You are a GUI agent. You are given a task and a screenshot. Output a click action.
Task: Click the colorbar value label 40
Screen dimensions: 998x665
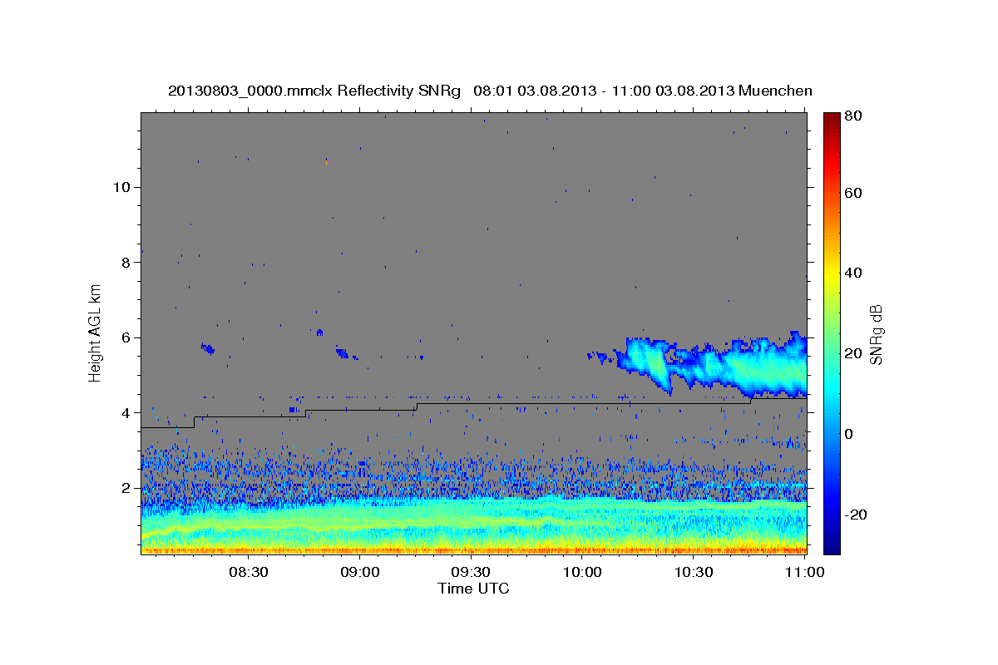(x=852, y=273)
